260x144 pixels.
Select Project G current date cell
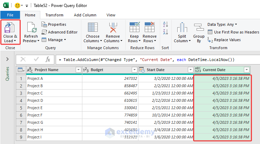click(x=222, y=122)
